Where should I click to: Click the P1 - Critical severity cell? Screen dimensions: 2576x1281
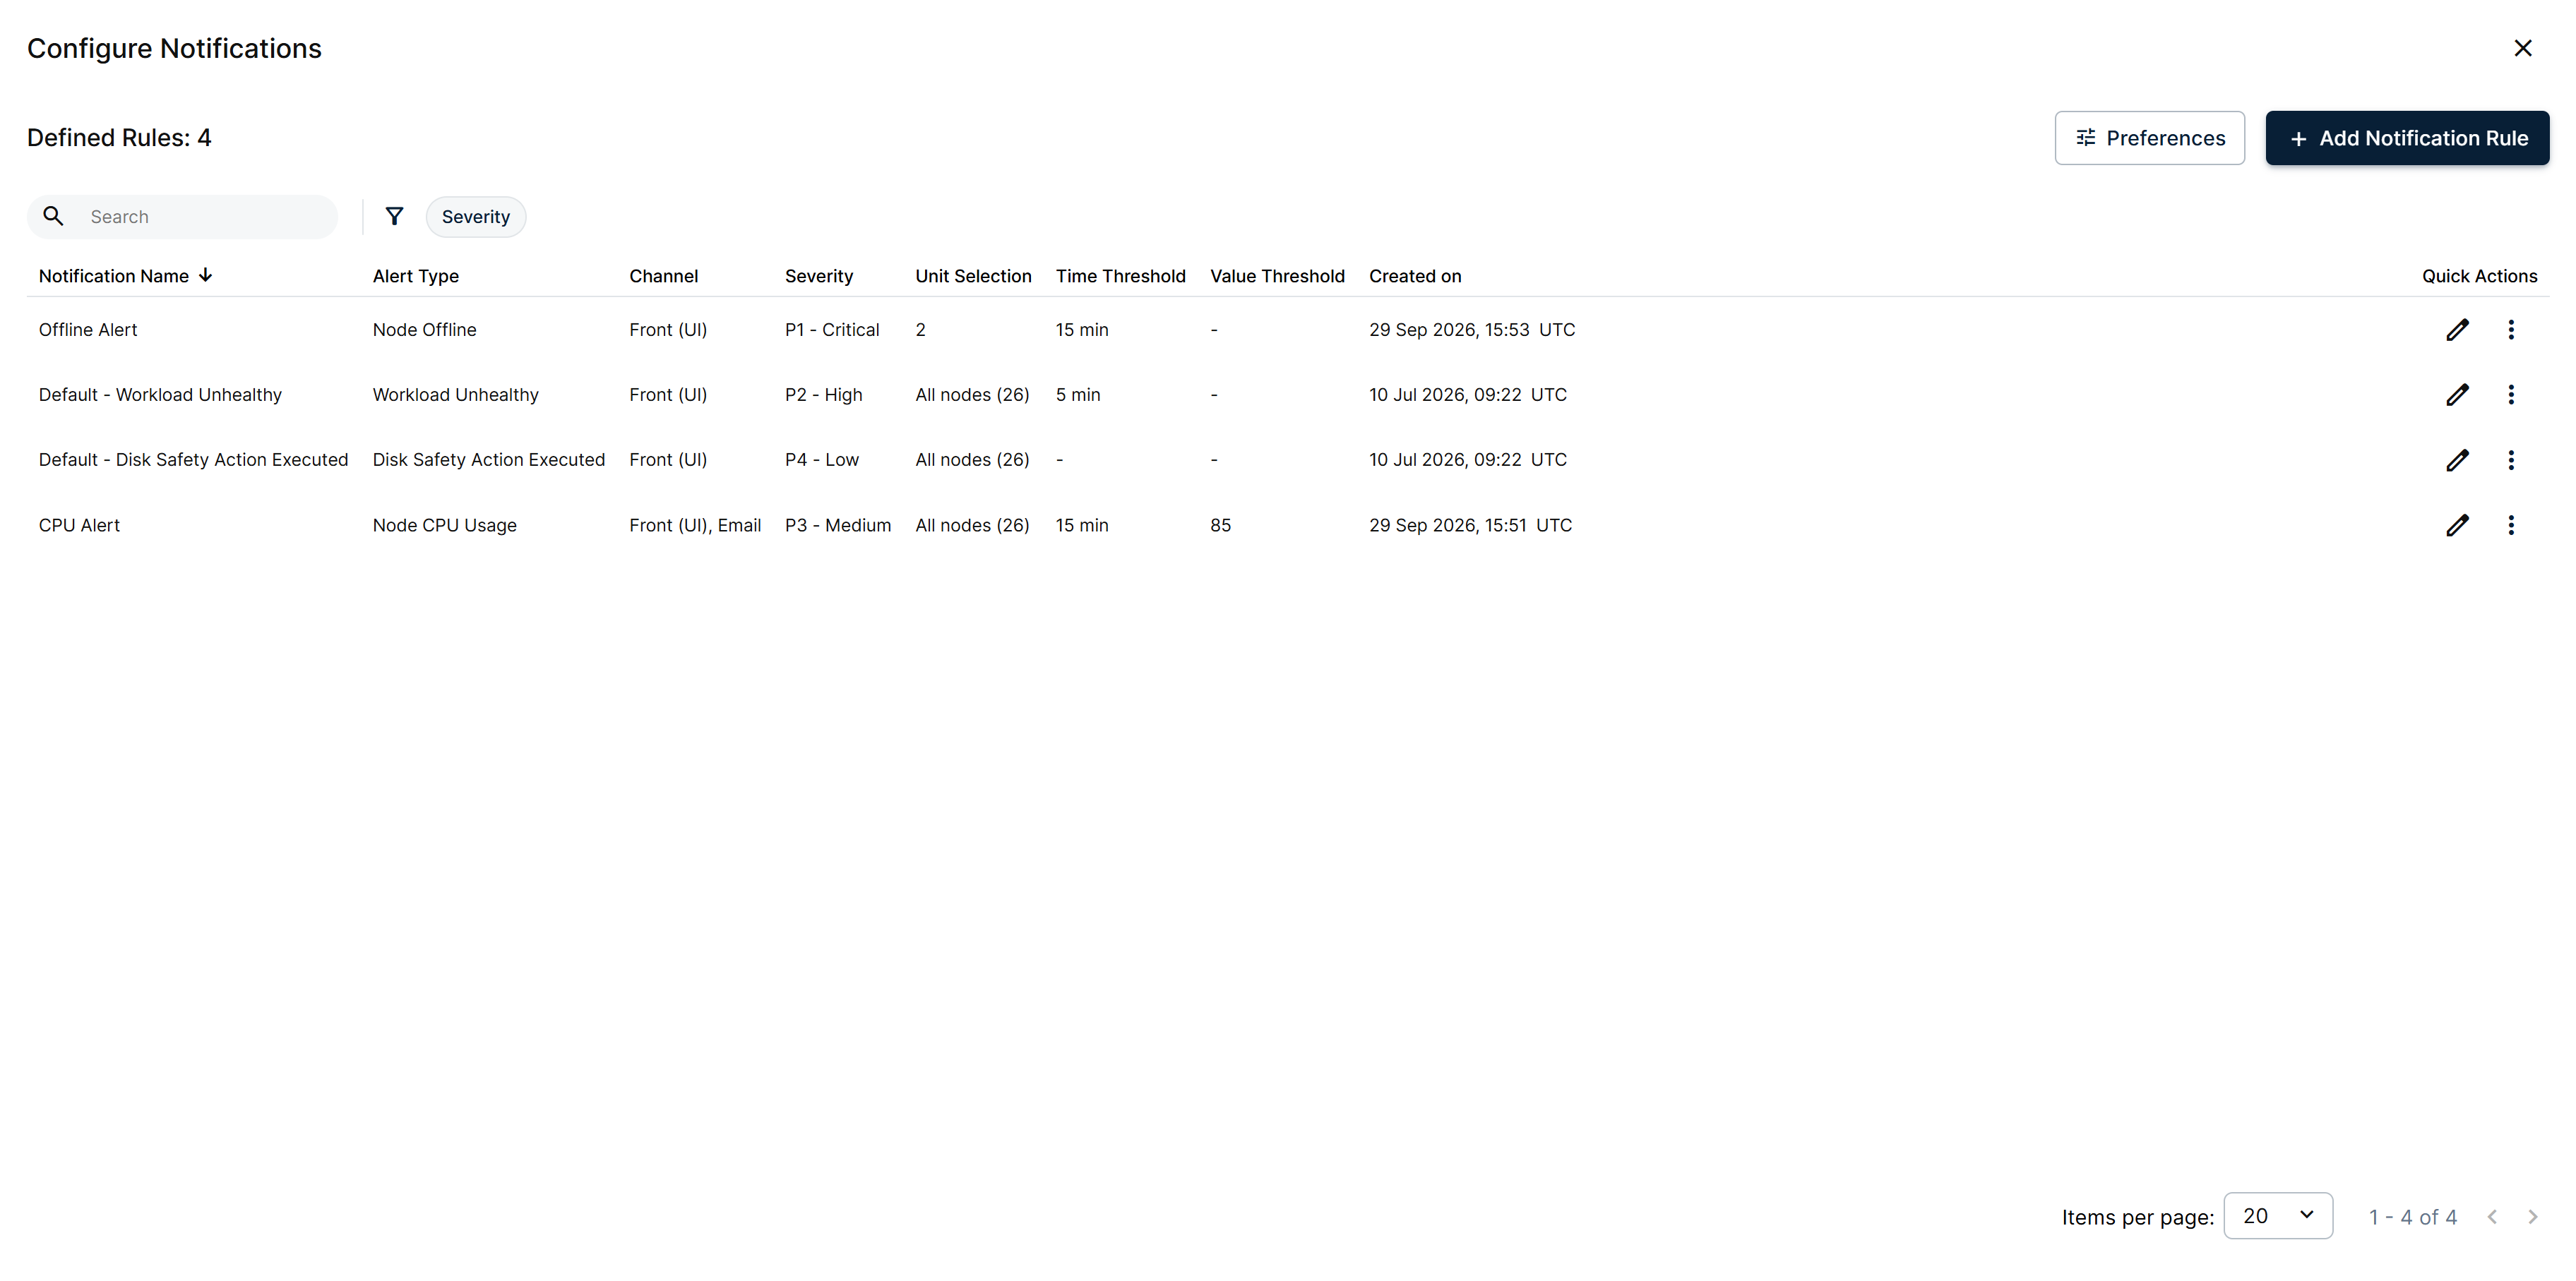pos(832,330)
